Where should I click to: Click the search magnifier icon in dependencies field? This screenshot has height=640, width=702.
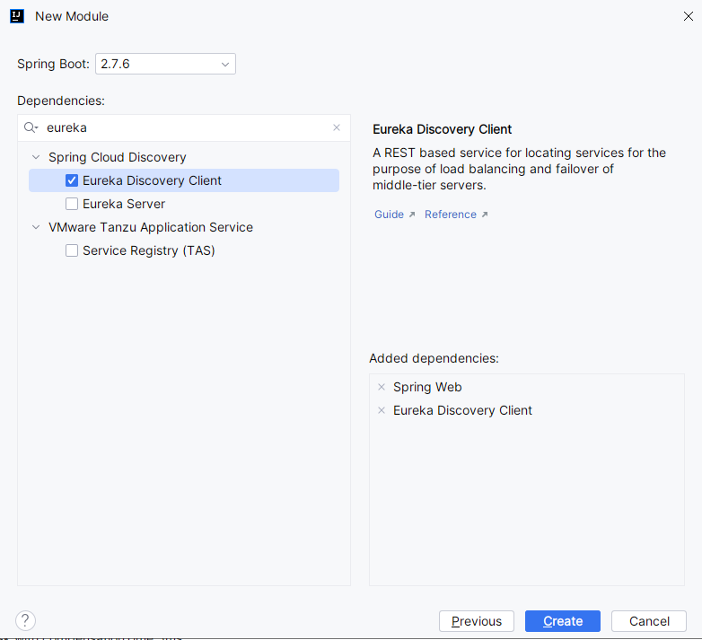(30, 128)
